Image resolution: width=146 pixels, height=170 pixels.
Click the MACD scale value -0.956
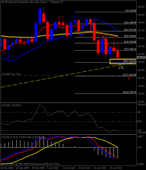[140, 164]
